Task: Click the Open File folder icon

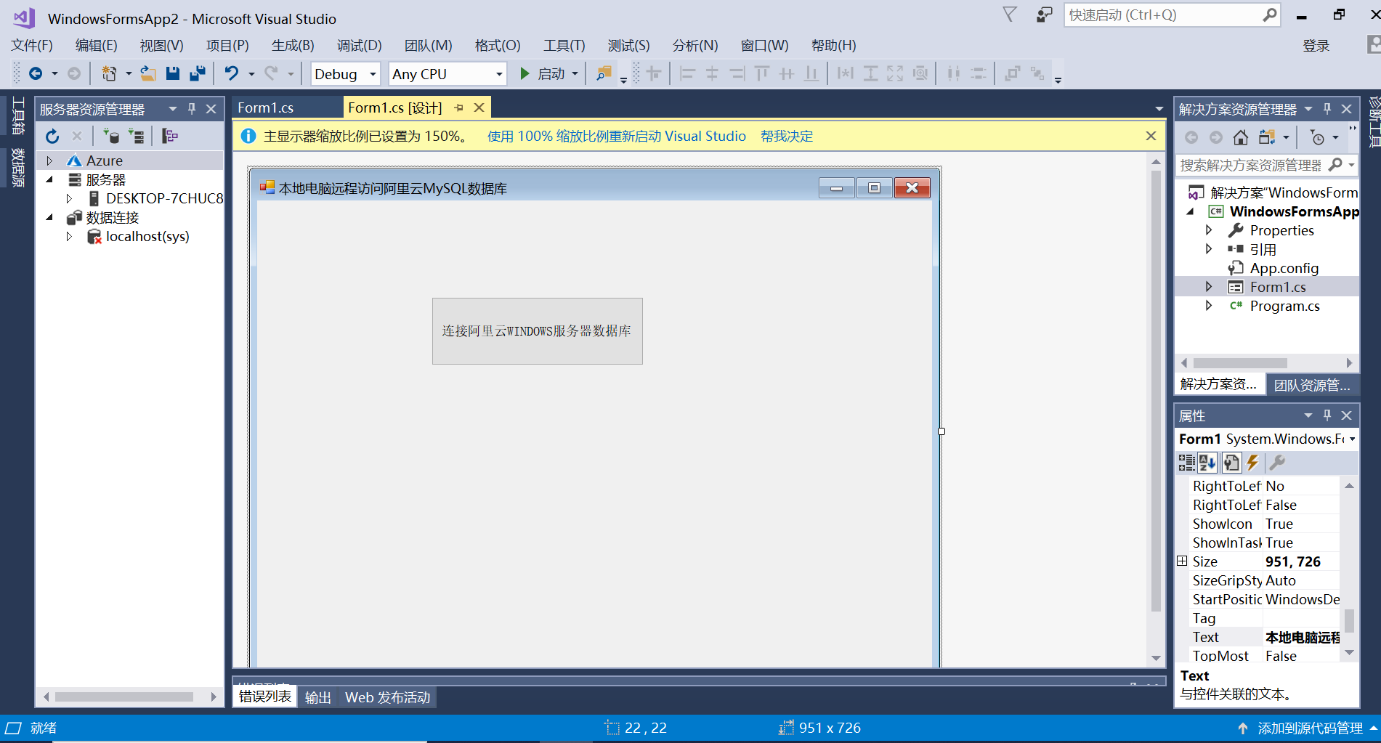Action: pyautogui.click(x=148, y=73)
